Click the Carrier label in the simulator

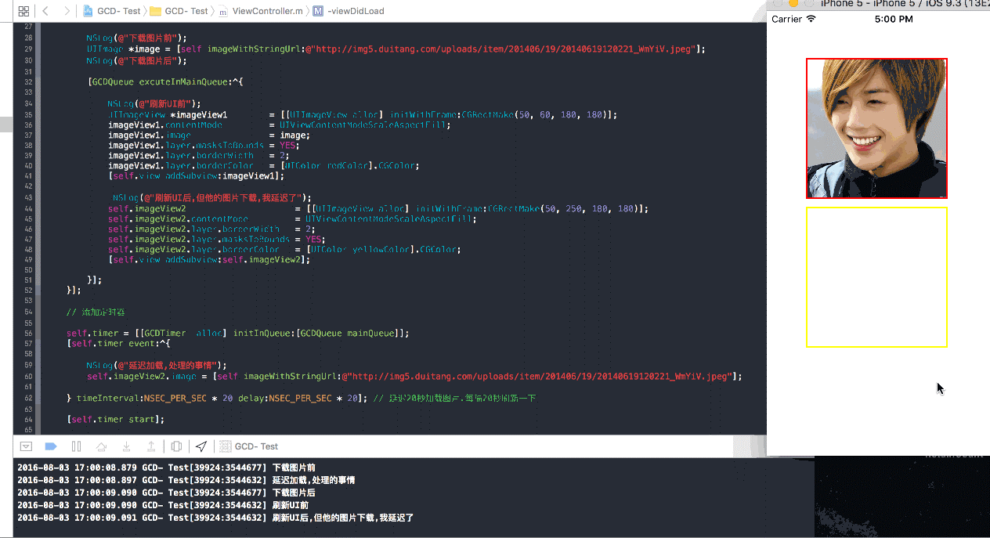(x=786, y=19)
